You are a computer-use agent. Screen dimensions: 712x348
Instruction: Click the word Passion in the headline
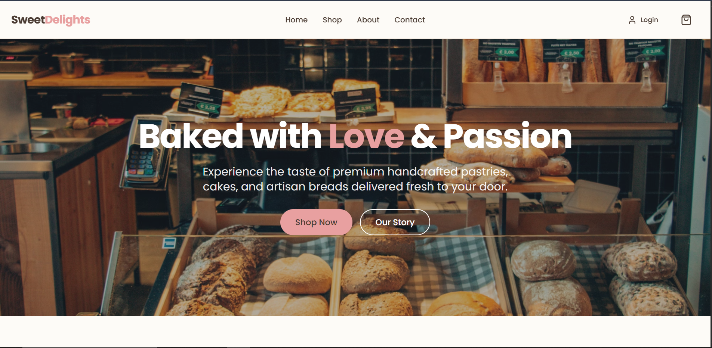point(508,136)
